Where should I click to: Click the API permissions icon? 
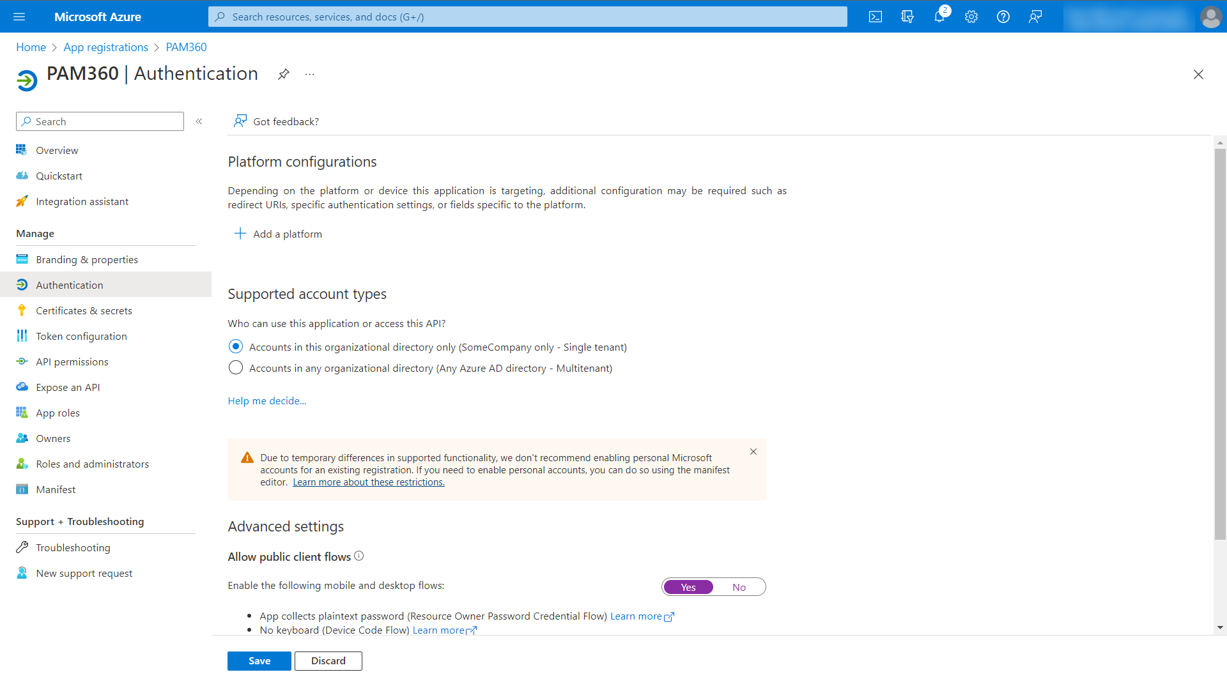(22, 361)
